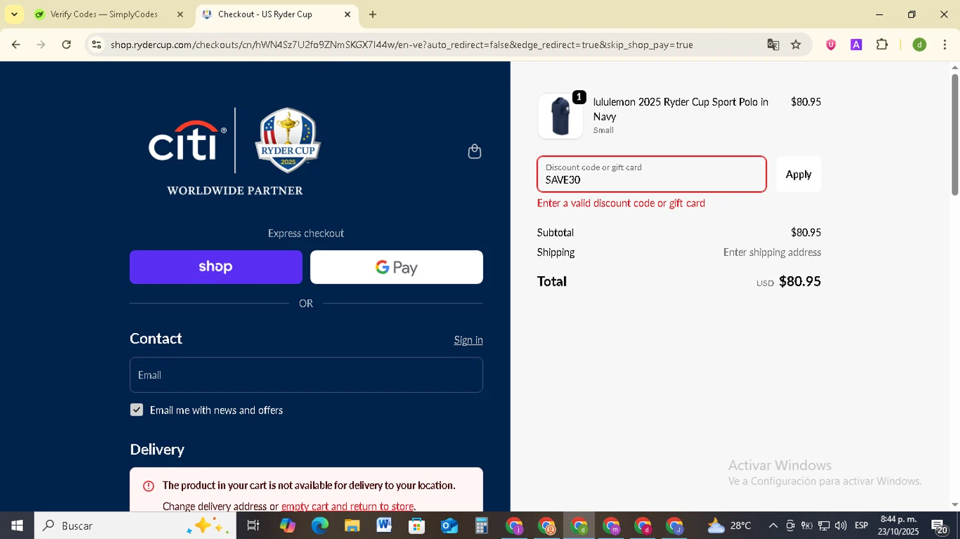960x539 pixels.
Task: Apply the discount code
Action: [798, 174]
